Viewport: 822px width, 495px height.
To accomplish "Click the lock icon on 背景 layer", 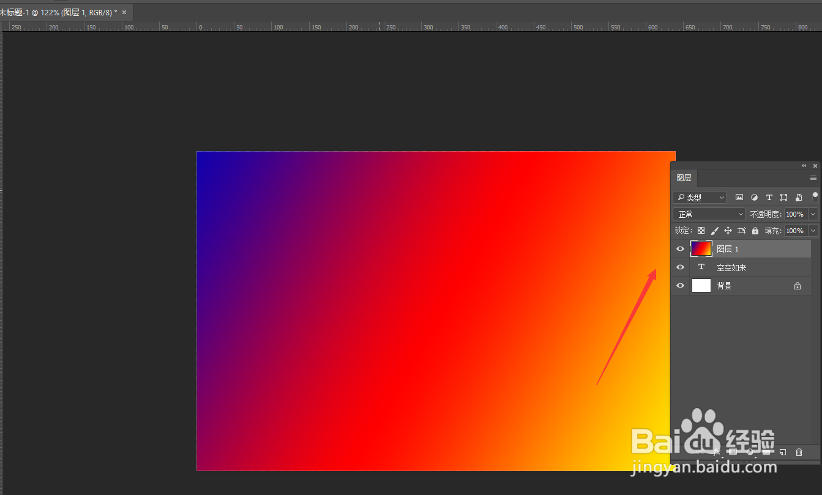I will coord(798,286).
